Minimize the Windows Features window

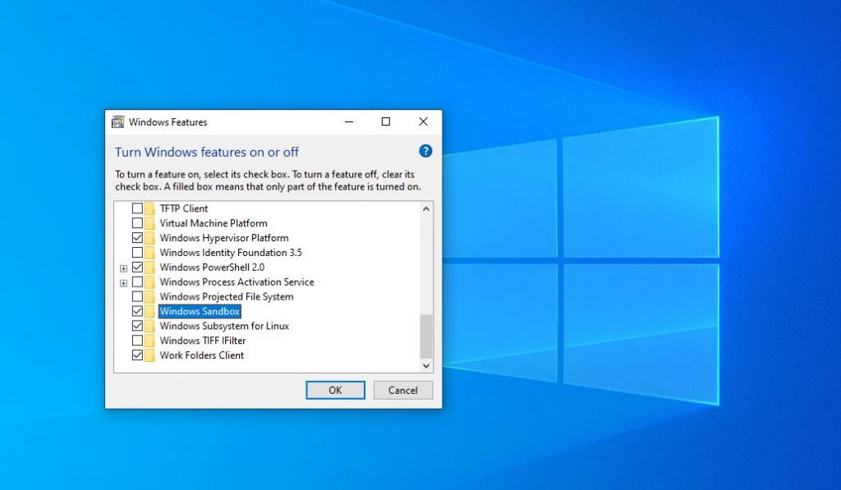pyautogui.click(x=349, y=121)
